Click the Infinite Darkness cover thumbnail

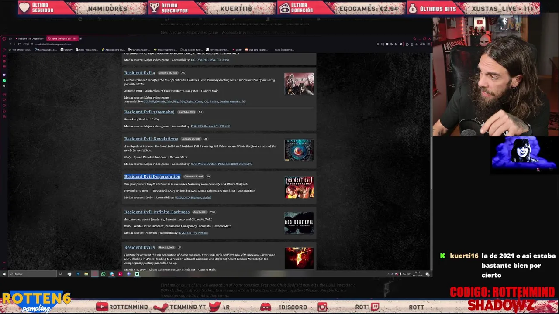click(x=299, y=223)
